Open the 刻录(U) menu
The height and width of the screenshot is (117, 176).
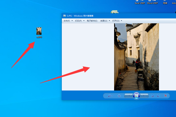tap(104, 21)
